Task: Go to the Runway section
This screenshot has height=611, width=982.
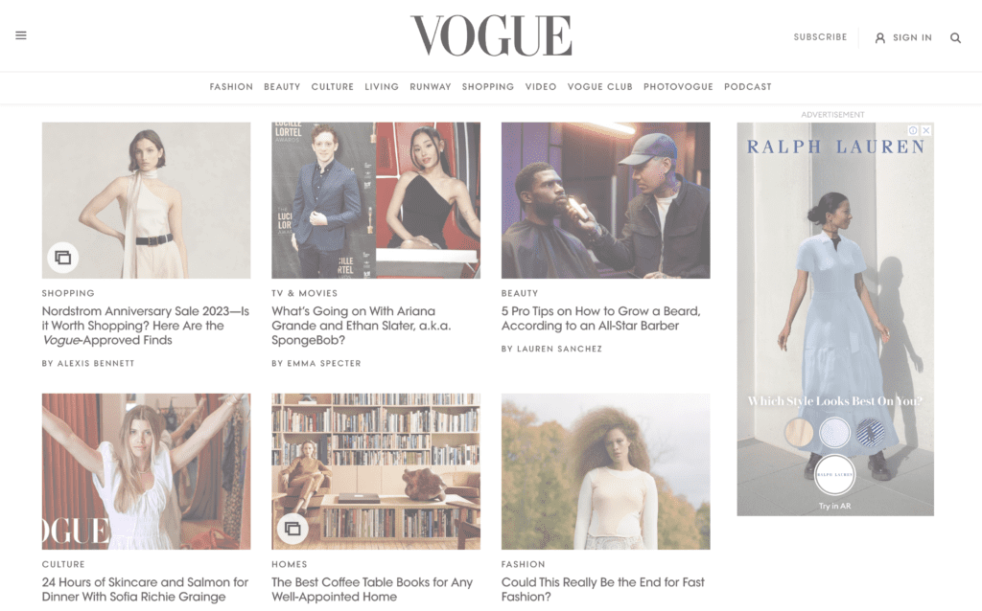Action: (x=431, y=87)
